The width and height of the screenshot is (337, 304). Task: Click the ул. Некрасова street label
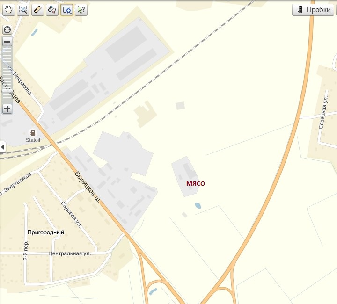tap(20, 80)
